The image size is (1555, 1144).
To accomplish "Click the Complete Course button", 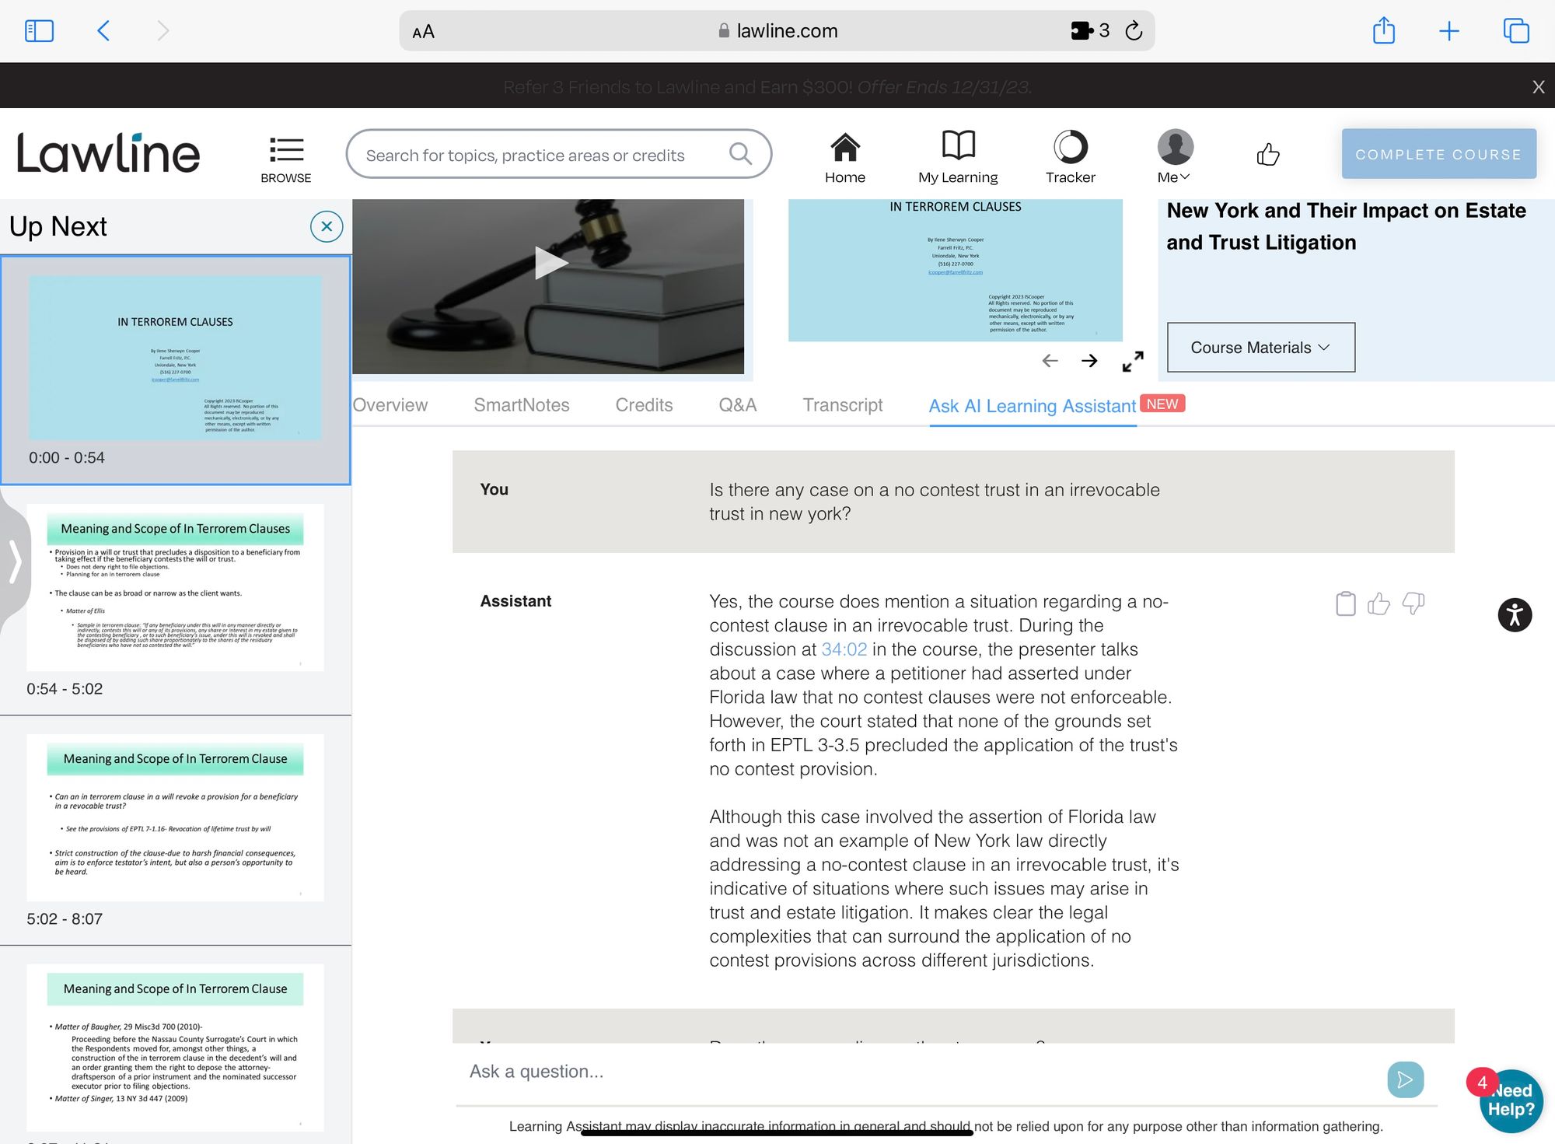I will pos(1438,154).
